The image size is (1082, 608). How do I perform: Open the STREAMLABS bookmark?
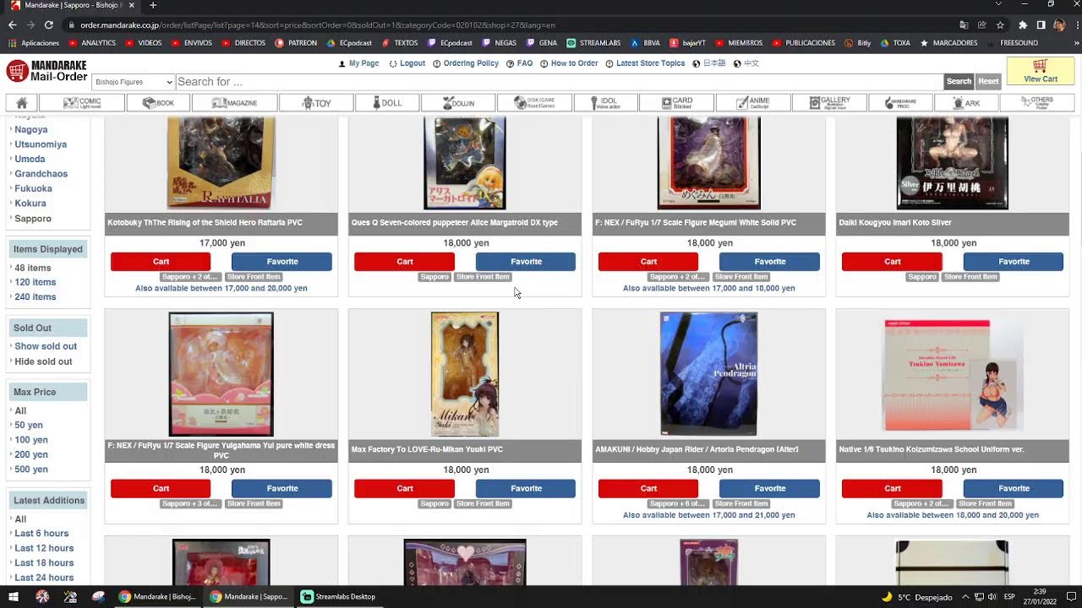[x=593, y=43]
